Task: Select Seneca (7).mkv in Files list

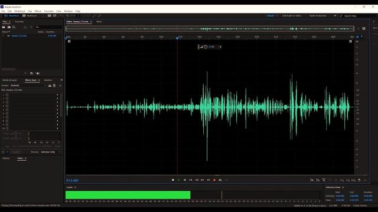Action: (19, 35)
